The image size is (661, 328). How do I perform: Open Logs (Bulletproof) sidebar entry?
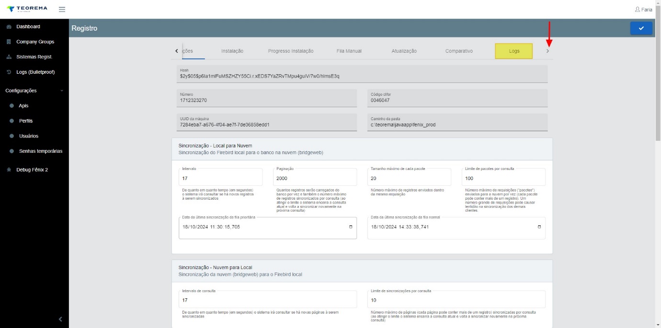click(35, 72)
